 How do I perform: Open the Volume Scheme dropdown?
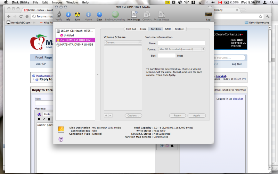[x=123, y=42]
